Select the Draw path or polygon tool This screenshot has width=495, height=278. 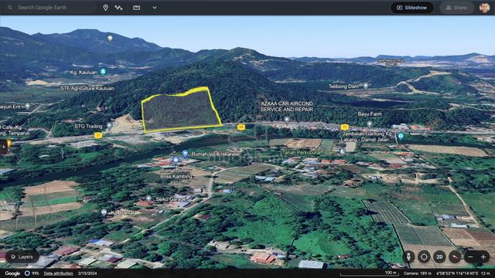click(x=118, y=8)
